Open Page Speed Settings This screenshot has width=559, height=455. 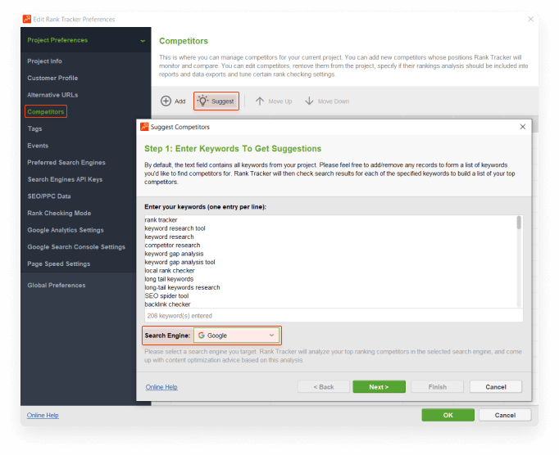(59, 264)
